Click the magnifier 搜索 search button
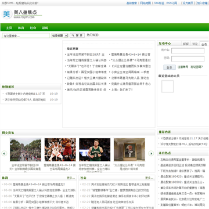Image resolution: width=209 pixels, height=209 pixels. [x=77, y=35]
